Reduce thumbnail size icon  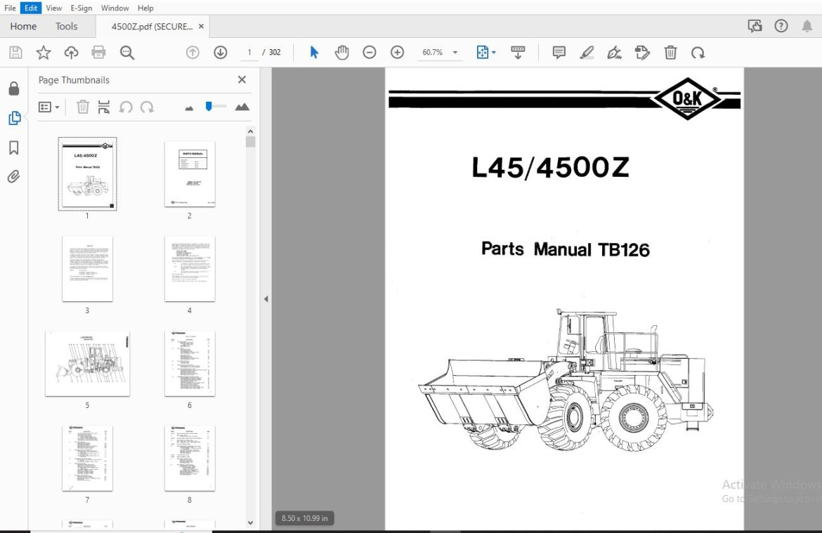click(189, 108)
